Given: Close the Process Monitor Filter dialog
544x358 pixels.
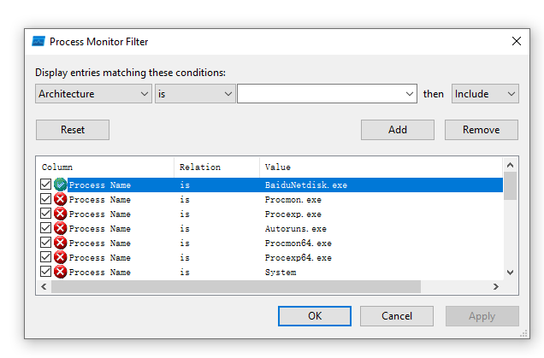Looking at the screenshot, I should click(517, 41).
